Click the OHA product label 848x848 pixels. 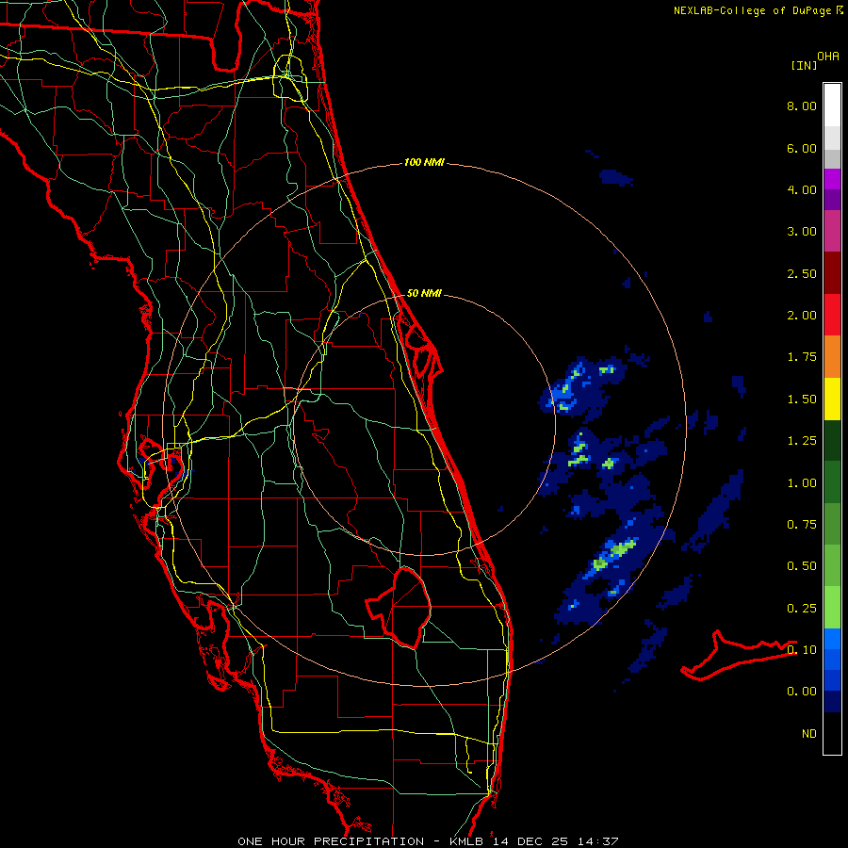click(828, 56)
